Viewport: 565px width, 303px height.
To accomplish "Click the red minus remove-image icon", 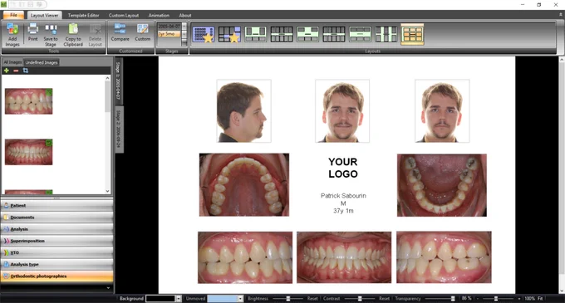I will coord(16,71).
